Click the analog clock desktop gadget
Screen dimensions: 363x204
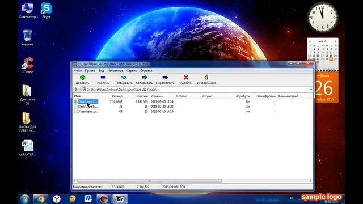point(323,18)
